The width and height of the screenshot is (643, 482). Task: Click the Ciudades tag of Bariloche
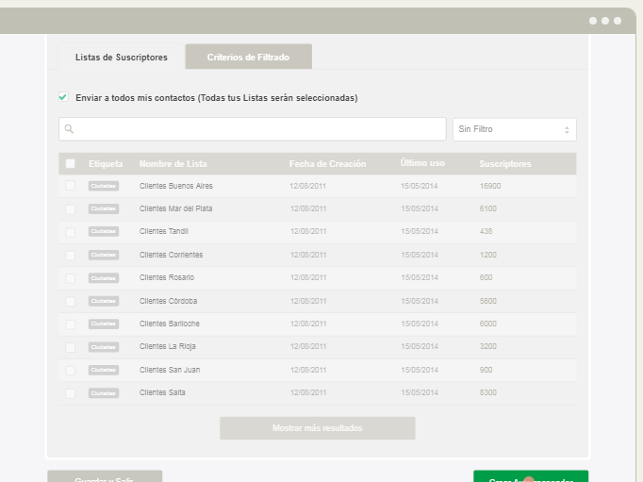click(x=104, y=324)
